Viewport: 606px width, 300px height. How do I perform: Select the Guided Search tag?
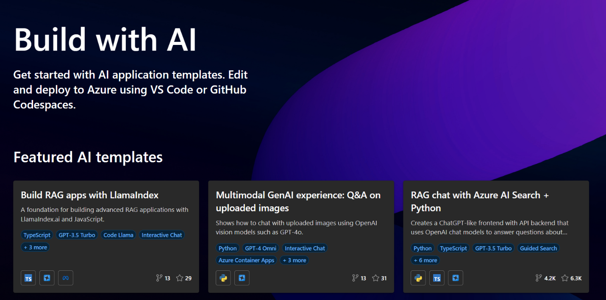tap(538, 248)
